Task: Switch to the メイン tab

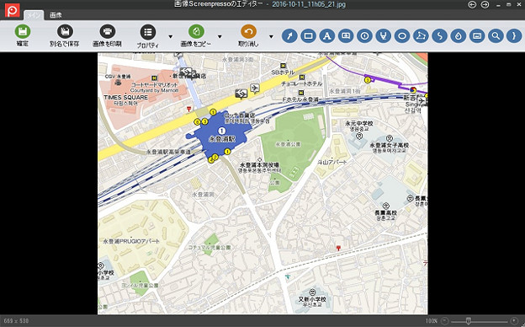Action: coord(34,15)
